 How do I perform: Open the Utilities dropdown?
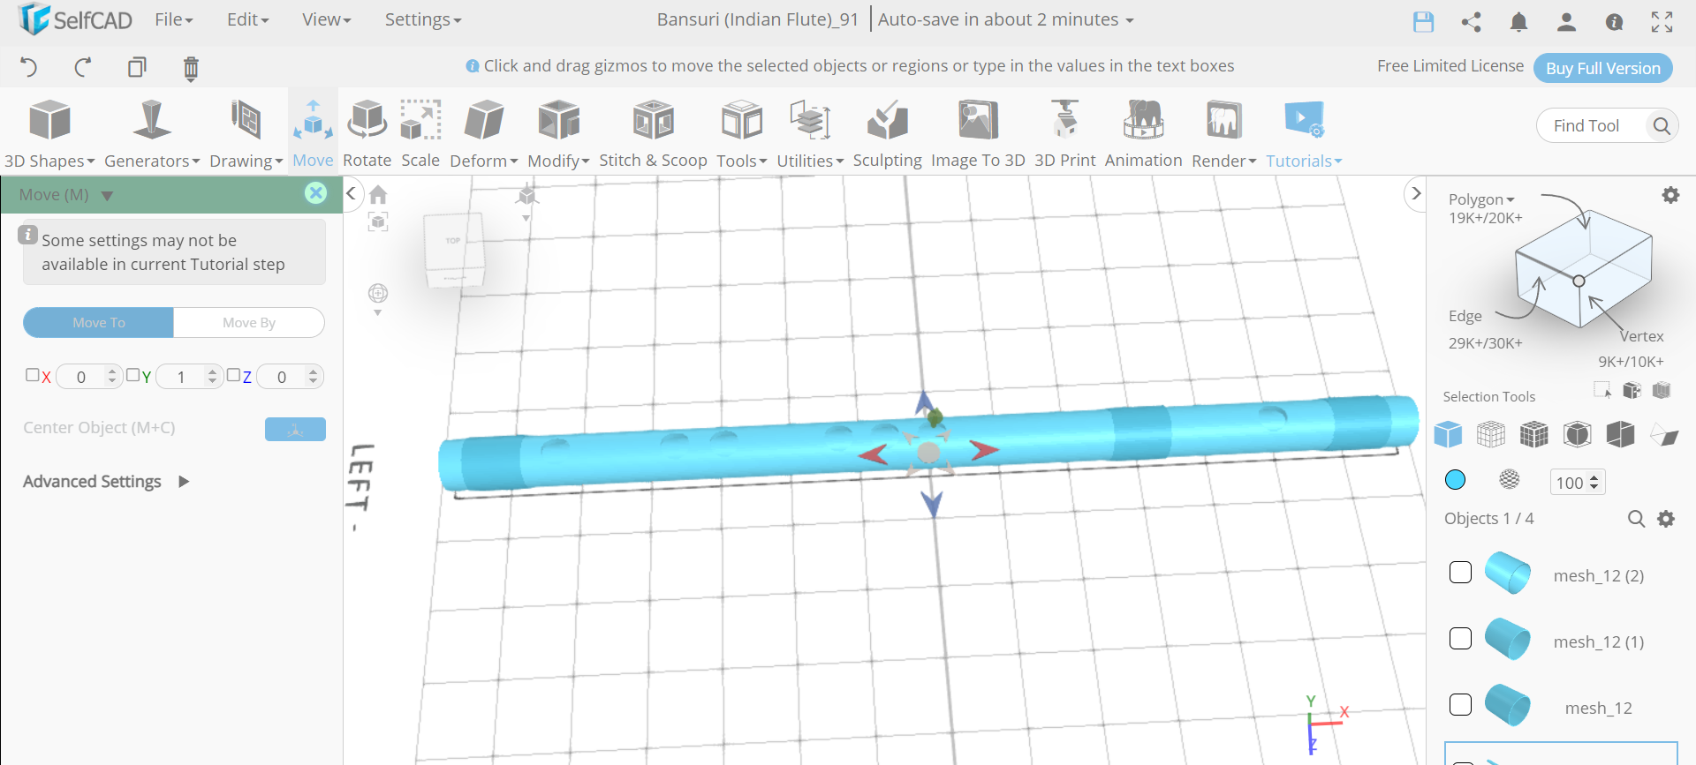(810, 133)
